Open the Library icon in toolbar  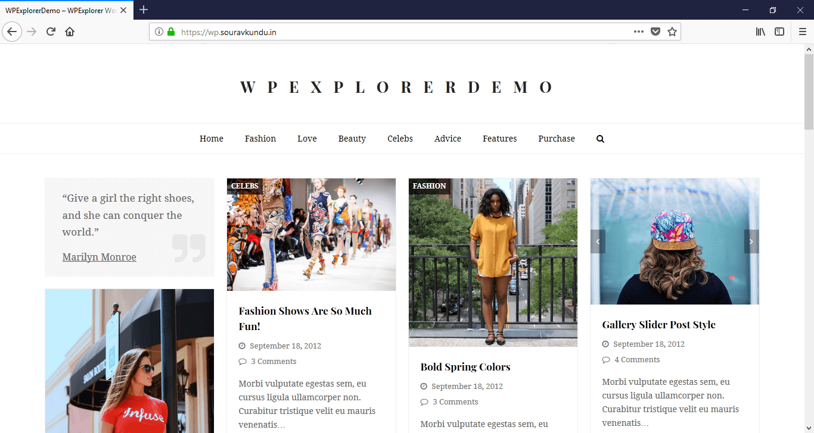pyautogui.click(x=760, y=32)
